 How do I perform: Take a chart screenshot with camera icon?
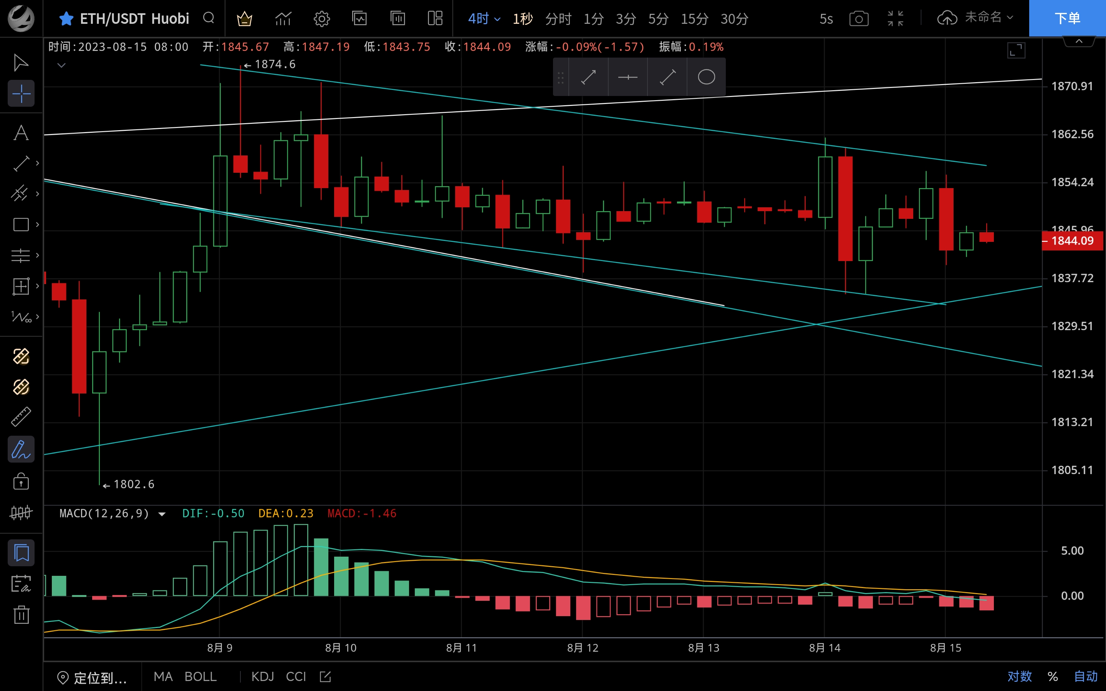coord(859,19)
